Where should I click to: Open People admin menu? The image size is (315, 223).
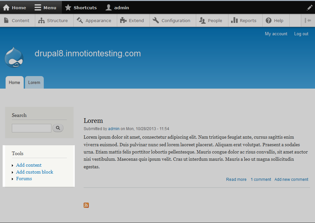[212, 20]
